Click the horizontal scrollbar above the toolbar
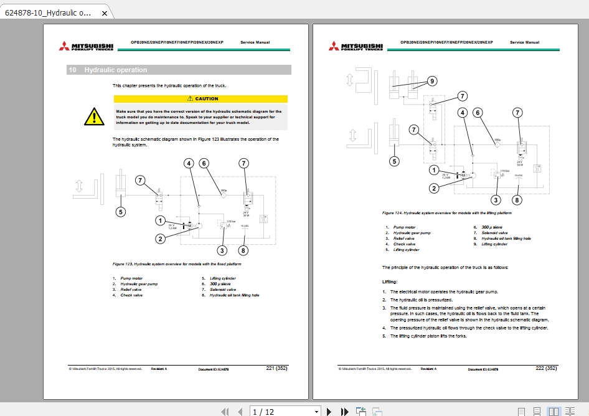The width and height of the screenshot is (589, 416). click(294, 401)
